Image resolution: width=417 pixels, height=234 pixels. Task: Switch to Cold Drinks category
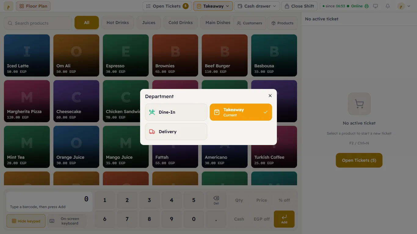tap(180, 23)
